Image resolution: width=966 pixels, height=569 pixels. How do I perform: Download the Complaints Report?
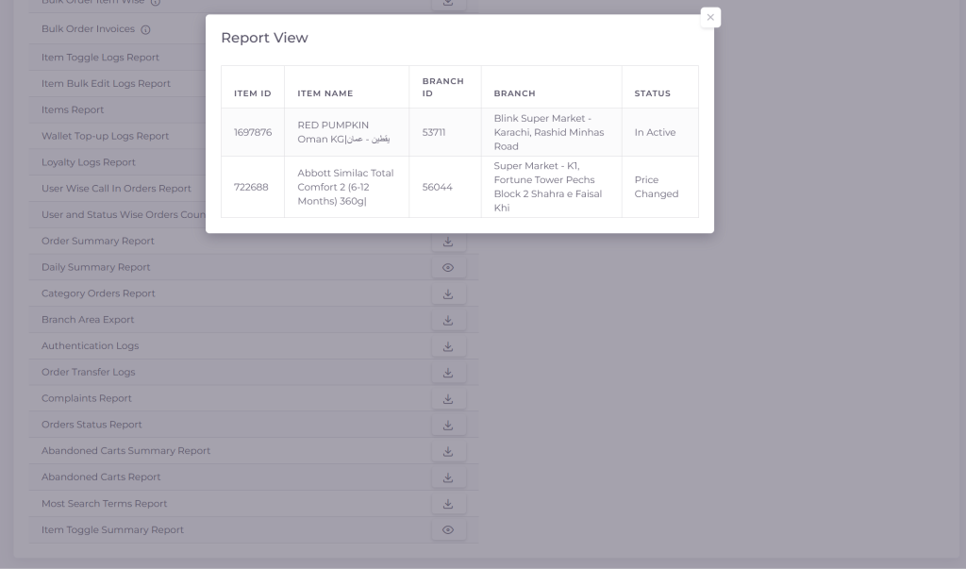448,399
